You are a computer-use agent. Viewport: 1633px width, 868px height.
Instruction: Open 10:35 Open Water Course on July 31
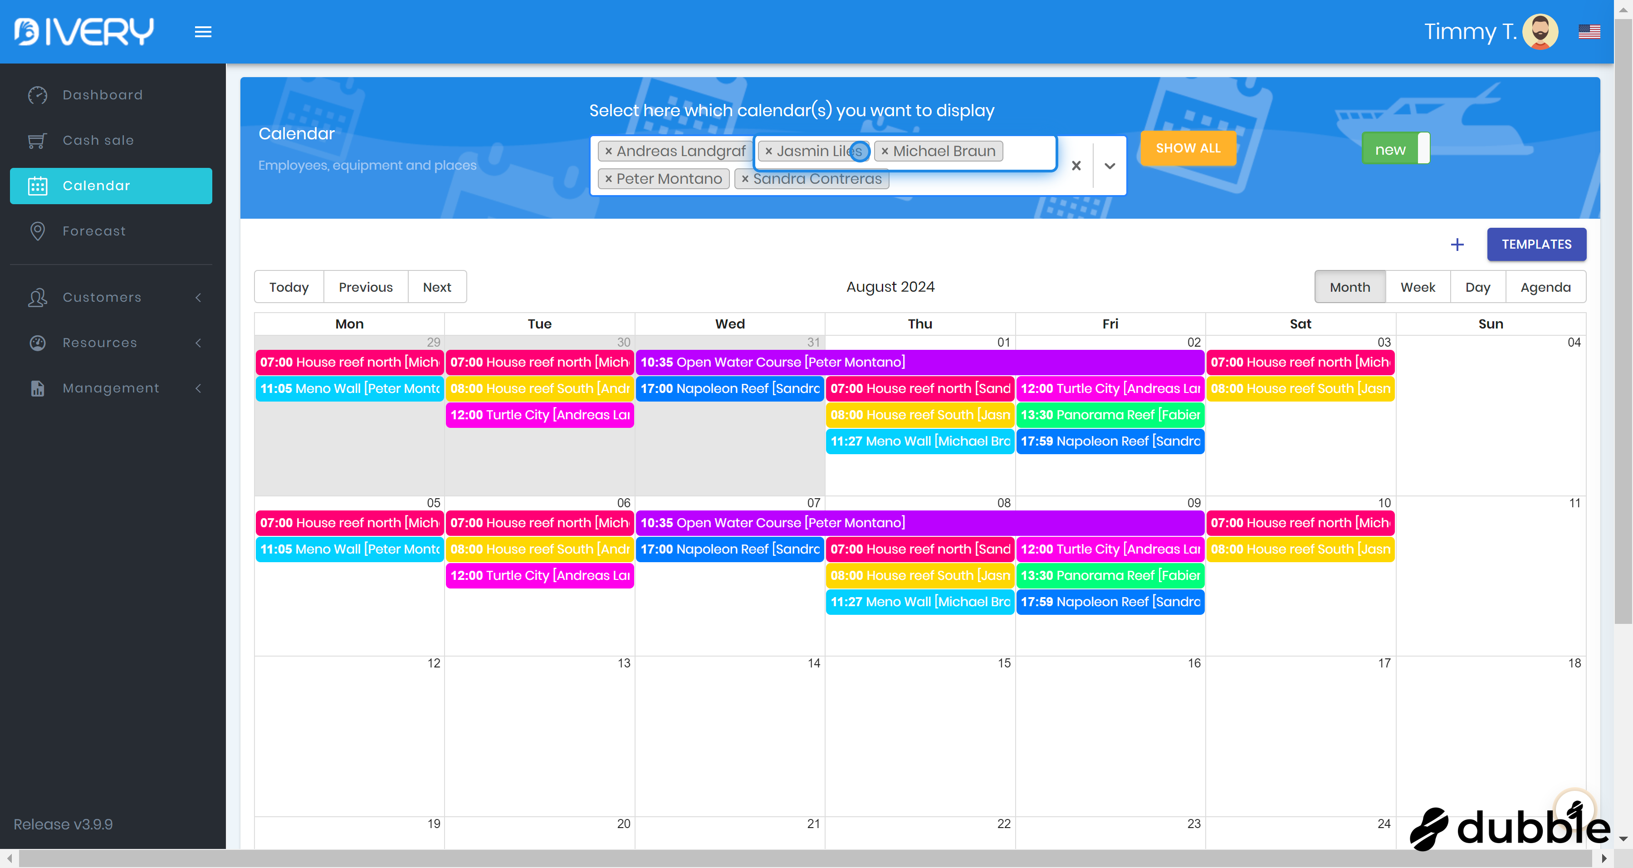919,362
